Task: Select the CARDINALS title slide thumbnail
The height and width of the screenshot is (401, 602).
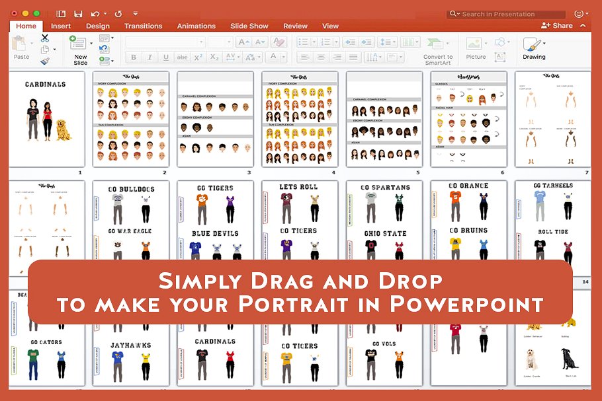Action: pyautogui.click(x=46, y=119)
